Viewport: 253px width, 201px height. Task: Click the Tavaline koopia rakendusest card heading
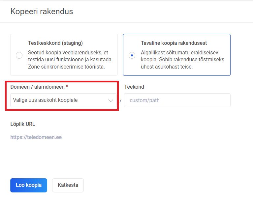tap(174, 43)
